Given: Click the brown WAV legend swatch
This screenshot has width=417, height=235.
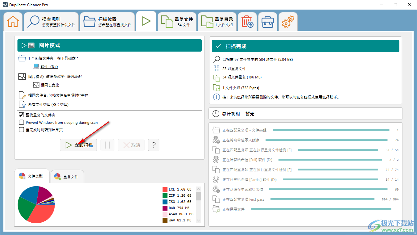Looking at the screenshot, I should click(x=165, y=220).
